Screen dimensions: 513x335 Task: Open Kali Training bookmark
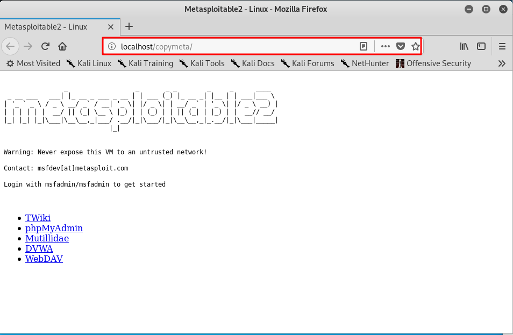145,63
